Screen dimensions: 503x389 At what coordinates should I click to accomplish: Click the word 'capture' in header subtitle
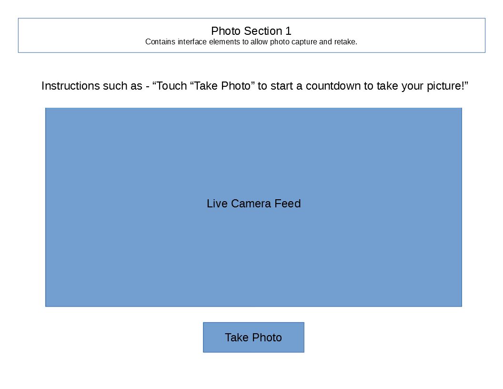tap(304, 42)
